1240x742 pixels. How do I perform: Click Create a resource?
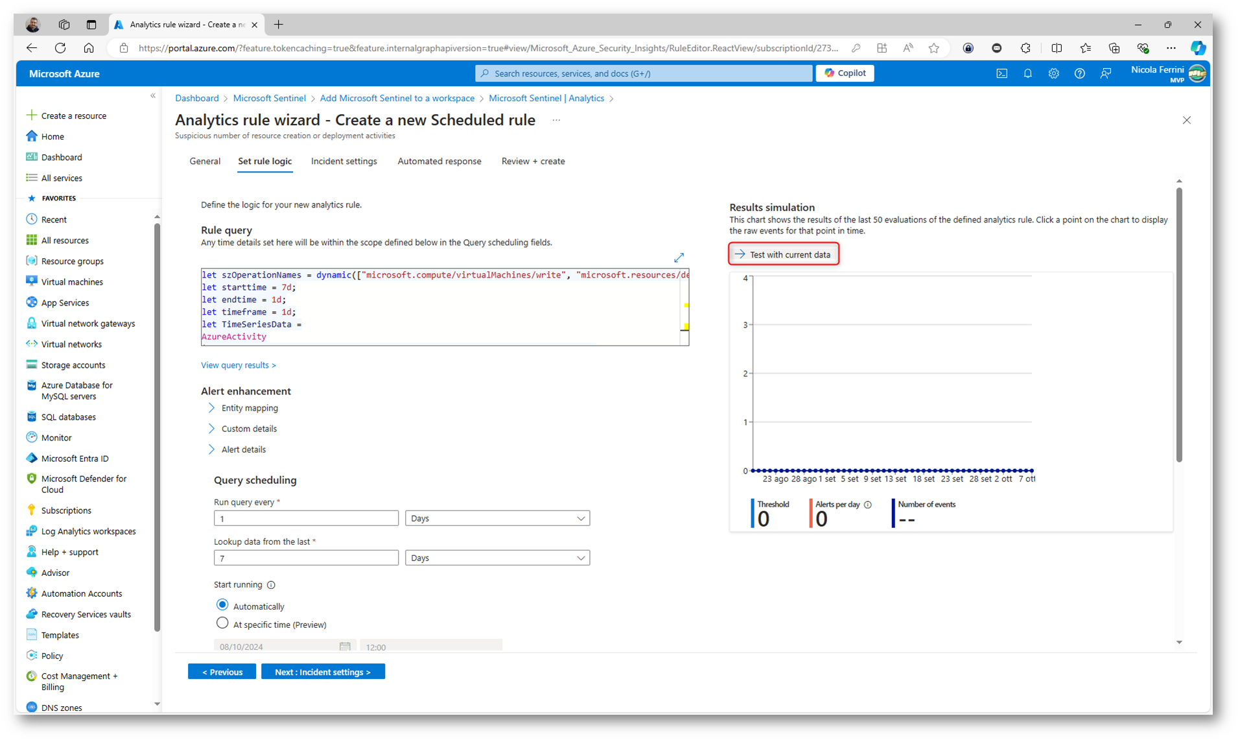point(73,116)
